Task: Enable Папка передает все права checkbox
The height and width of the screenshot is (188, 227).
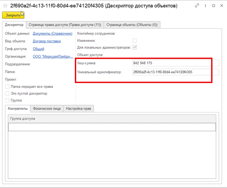Action: (7, 87)
